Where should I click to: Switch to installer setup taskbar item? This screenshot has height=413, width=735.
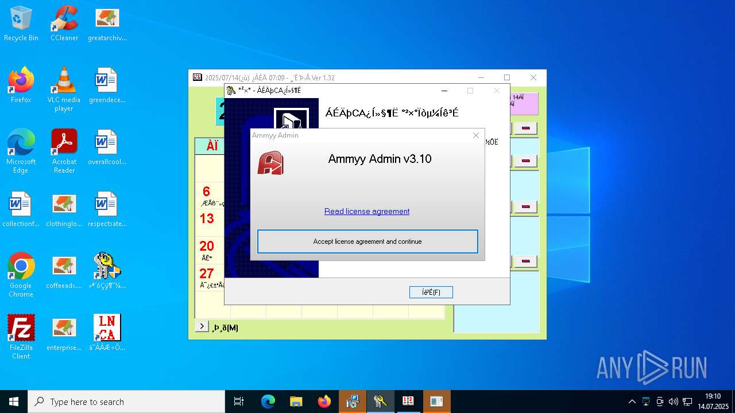coord(352,402)
